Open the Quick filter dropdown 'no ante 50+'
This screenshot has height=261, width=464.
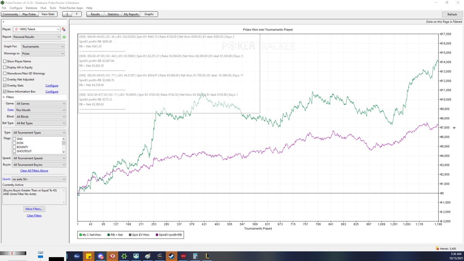pyautogui.click(x=39, y=179)
